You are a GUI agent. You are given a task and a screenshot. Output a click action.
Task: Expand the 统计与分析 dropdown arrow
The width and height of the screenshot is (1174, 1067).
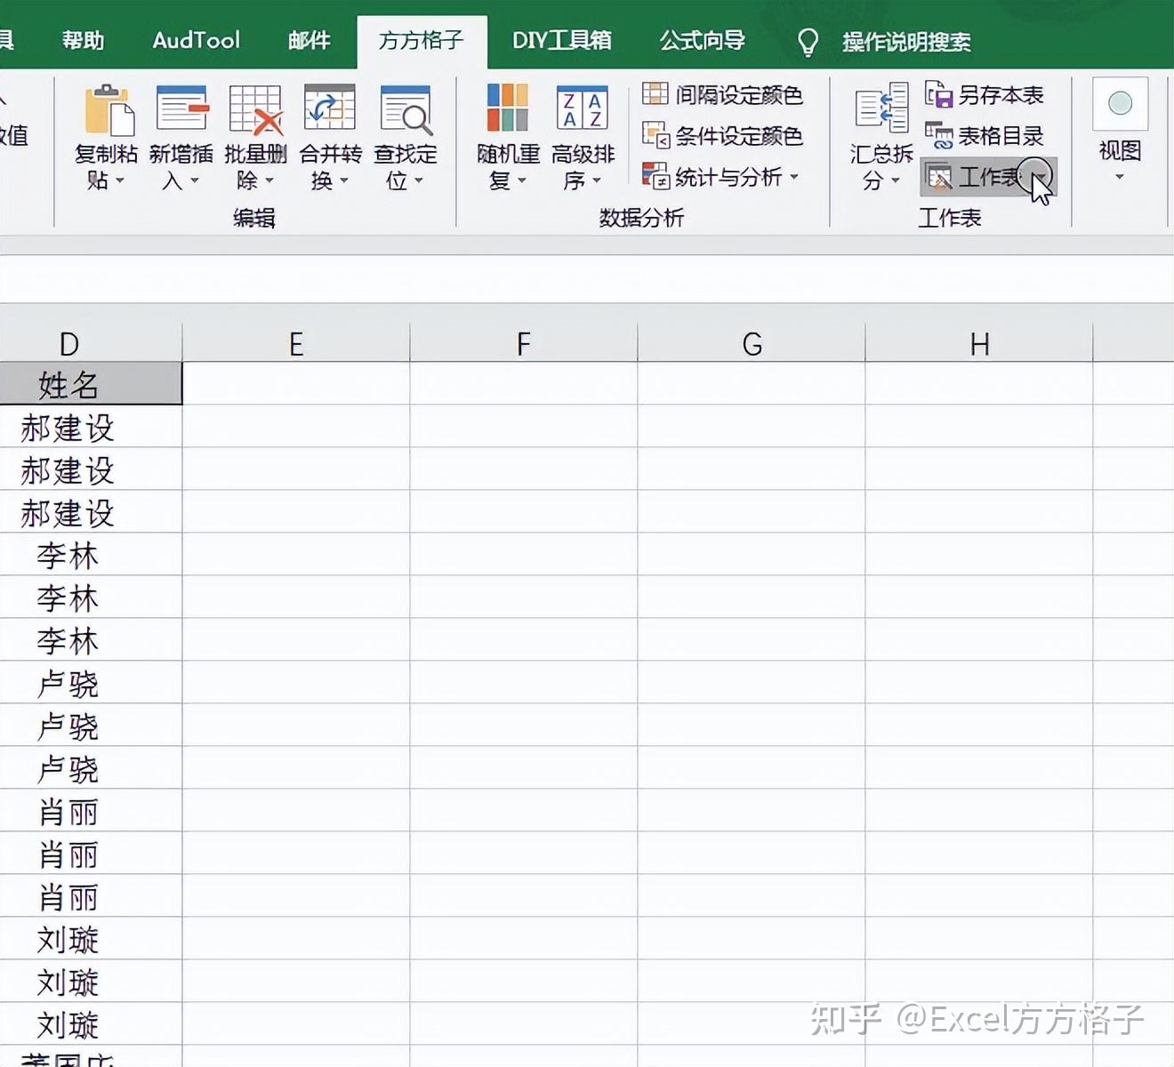tap(794, 177)
